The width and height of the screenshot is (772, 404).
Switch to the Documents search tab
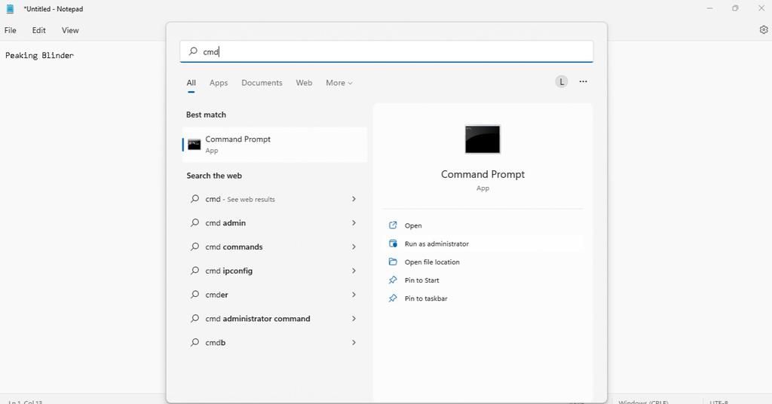(262, 83)
